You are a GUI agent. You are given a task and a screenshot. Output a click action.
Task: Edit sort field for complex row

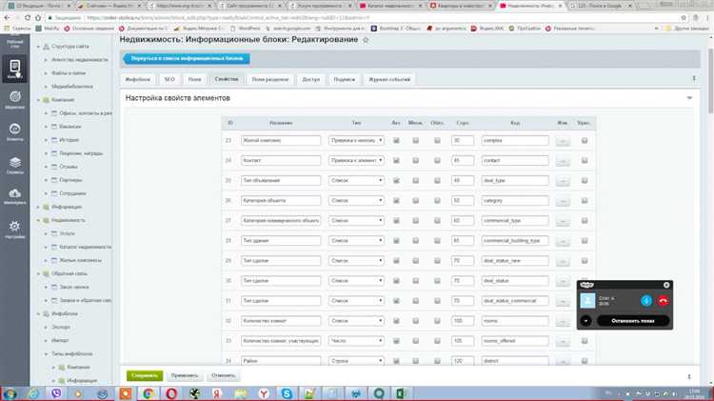pos(462,141)
